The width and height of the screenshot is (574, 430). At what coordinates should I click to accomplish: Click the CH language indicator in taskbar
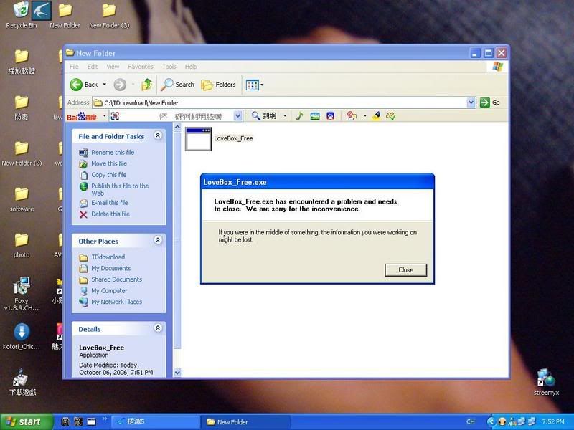coord(471,421)
